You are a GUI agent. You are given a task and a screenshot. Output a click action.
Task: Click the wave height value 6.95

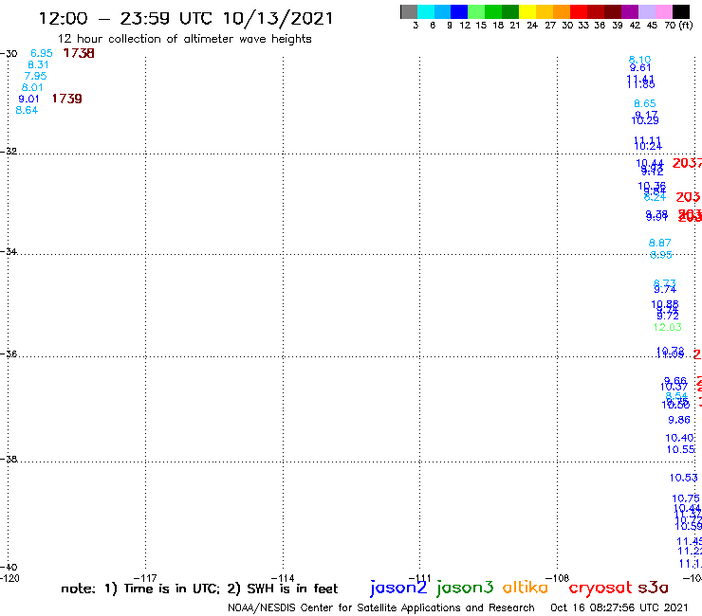[42, 53]
